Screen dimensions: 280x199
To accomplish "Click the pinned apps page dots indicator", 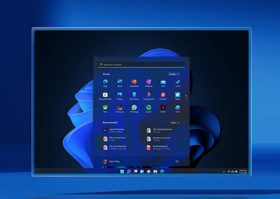I will tap(186, 97).
